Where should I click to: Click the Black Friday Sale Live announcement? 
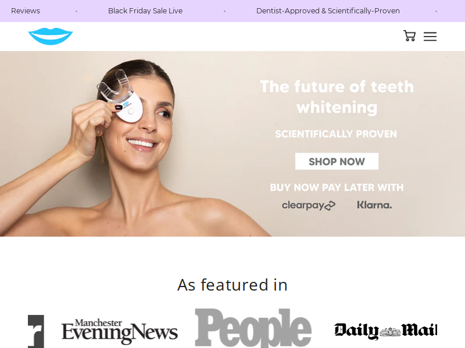click(x=145, y=11)
